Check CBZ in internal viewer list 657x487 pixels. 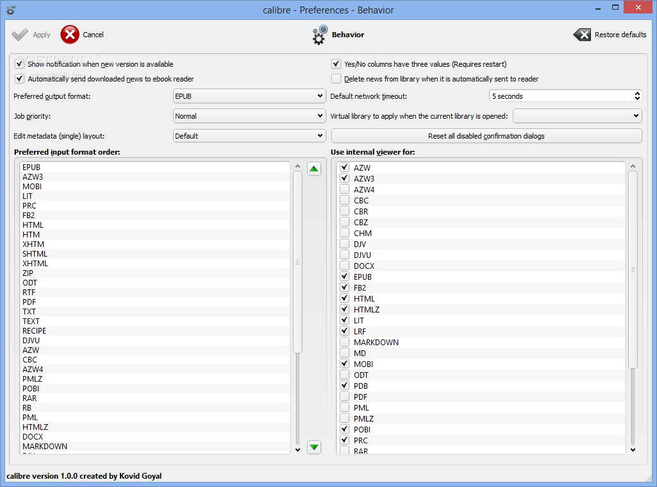coord(344,222)
